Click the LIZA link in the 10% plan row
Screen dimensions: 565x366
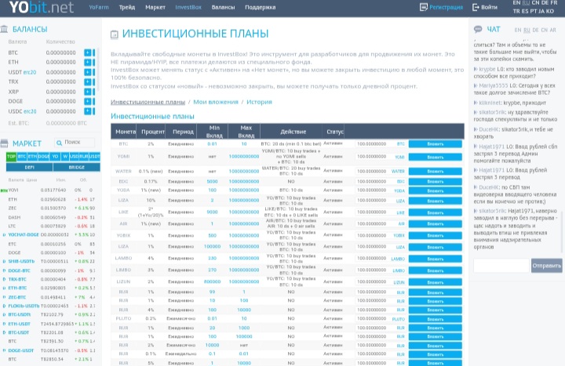click(x=400, y=201)
